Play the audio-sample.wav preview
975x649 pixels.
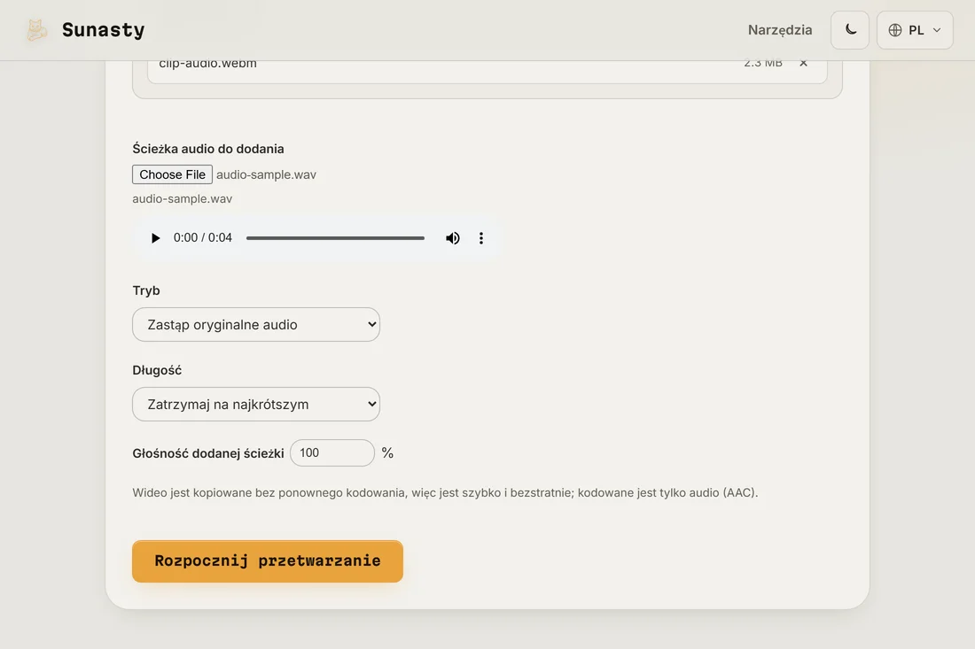pos(155,238)
